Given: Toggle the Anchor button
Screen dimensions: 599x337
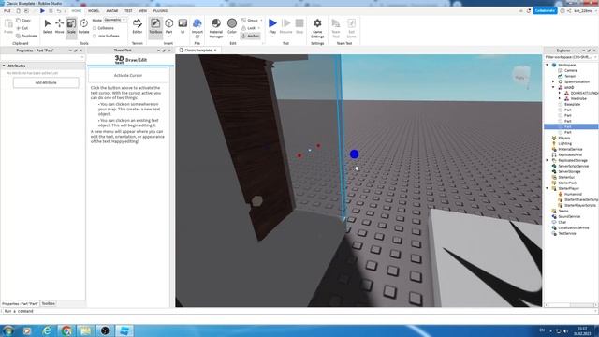Looking at the screenshot, I should [x=250, y=36].
